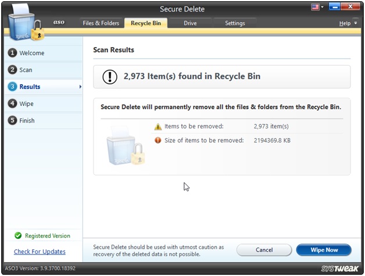365x276 pixels.
Task: Go to the Scan step in sidebar
Action: tap(26, 70)
